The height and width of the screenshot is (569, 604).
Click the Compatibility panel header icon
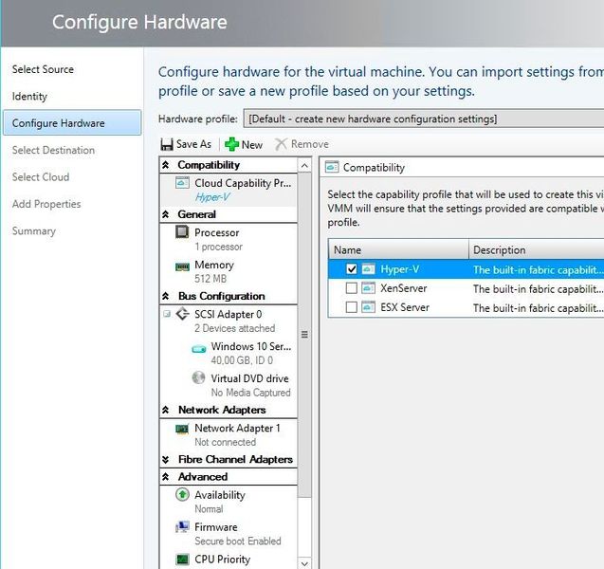[x=332, y=167]
